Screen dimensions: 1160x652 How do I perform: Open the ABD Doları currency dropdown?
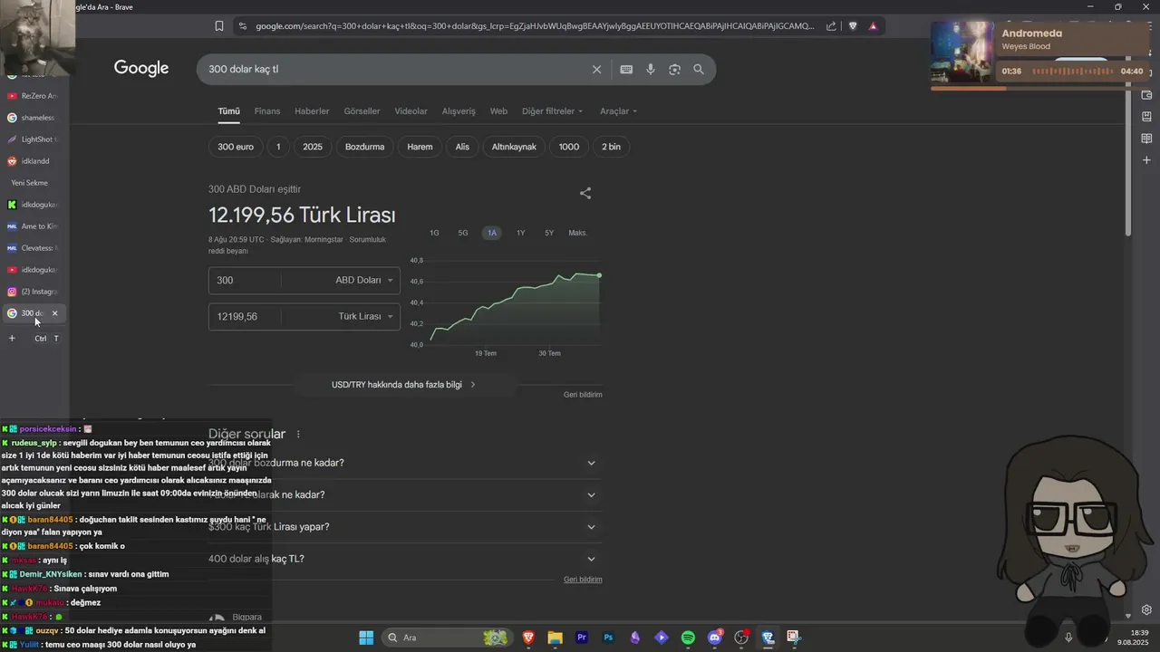pos(364,281)
